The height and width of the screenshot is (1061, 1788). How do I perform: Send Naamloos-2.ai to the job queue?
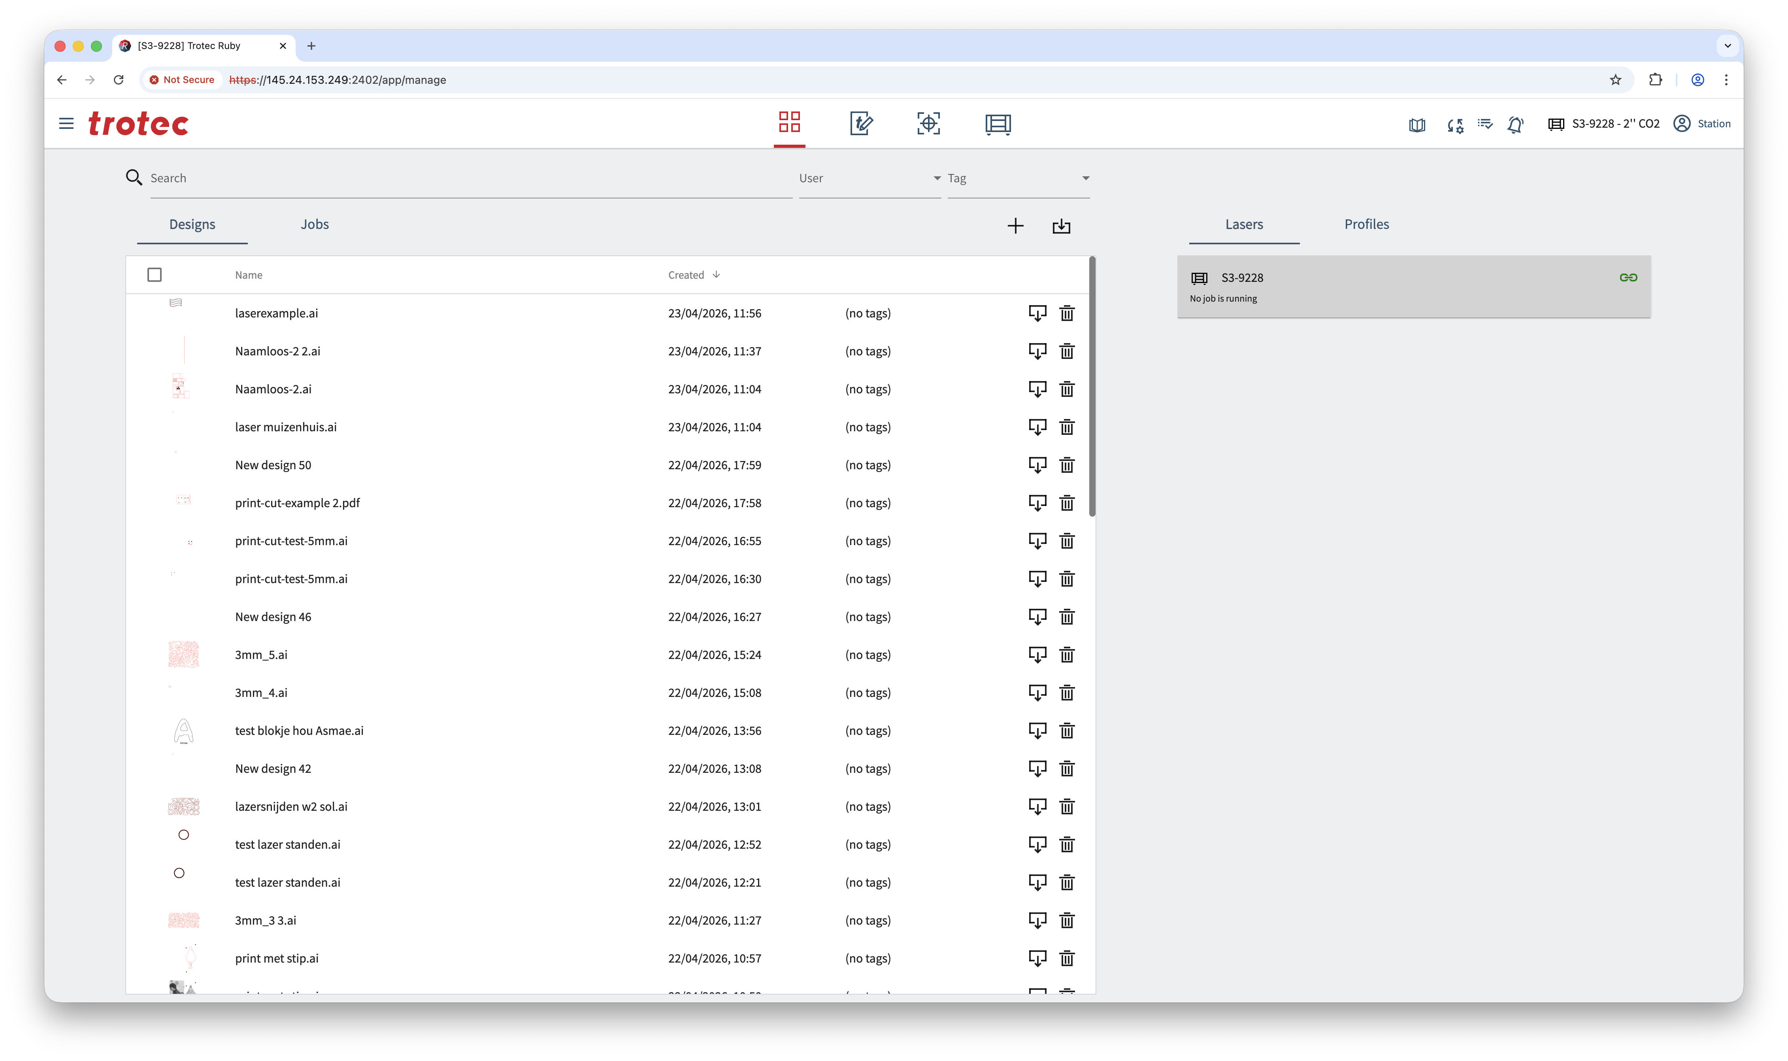pyautogui.click(x=1037, y=389)
